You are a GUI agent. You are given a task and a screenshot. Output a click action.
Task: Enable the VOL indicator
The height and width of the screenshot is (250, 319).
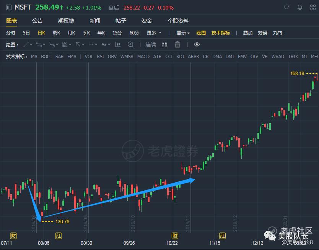[x=89, y=56]
